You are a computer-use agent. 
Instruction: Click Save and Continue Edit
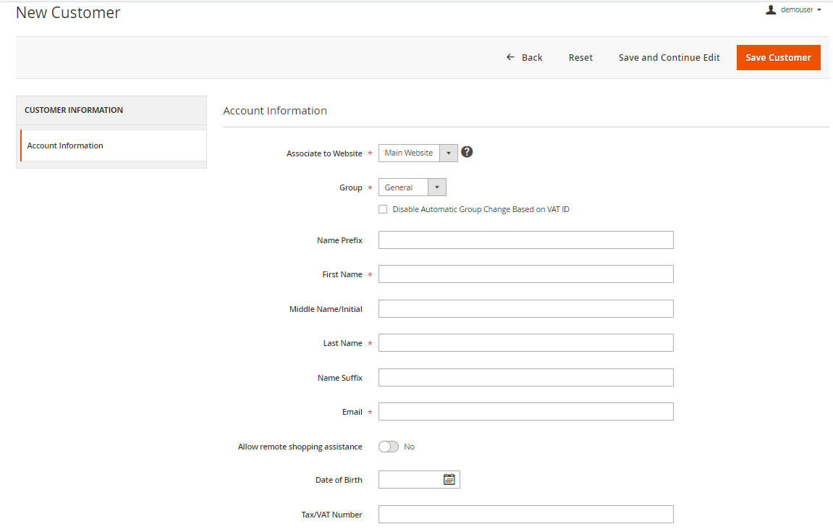(669, 58)
